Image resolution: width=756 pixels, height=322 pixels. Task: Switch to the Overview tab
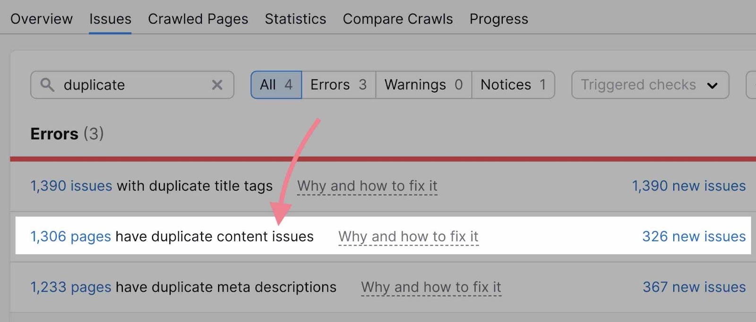tap(41, 19)
